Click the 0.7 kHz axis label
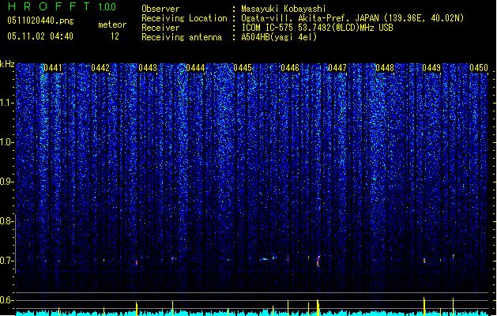 click(x=6, y=261)
